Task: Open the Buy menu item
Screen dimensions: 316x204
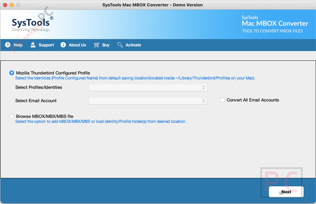Action: (102, 45)
